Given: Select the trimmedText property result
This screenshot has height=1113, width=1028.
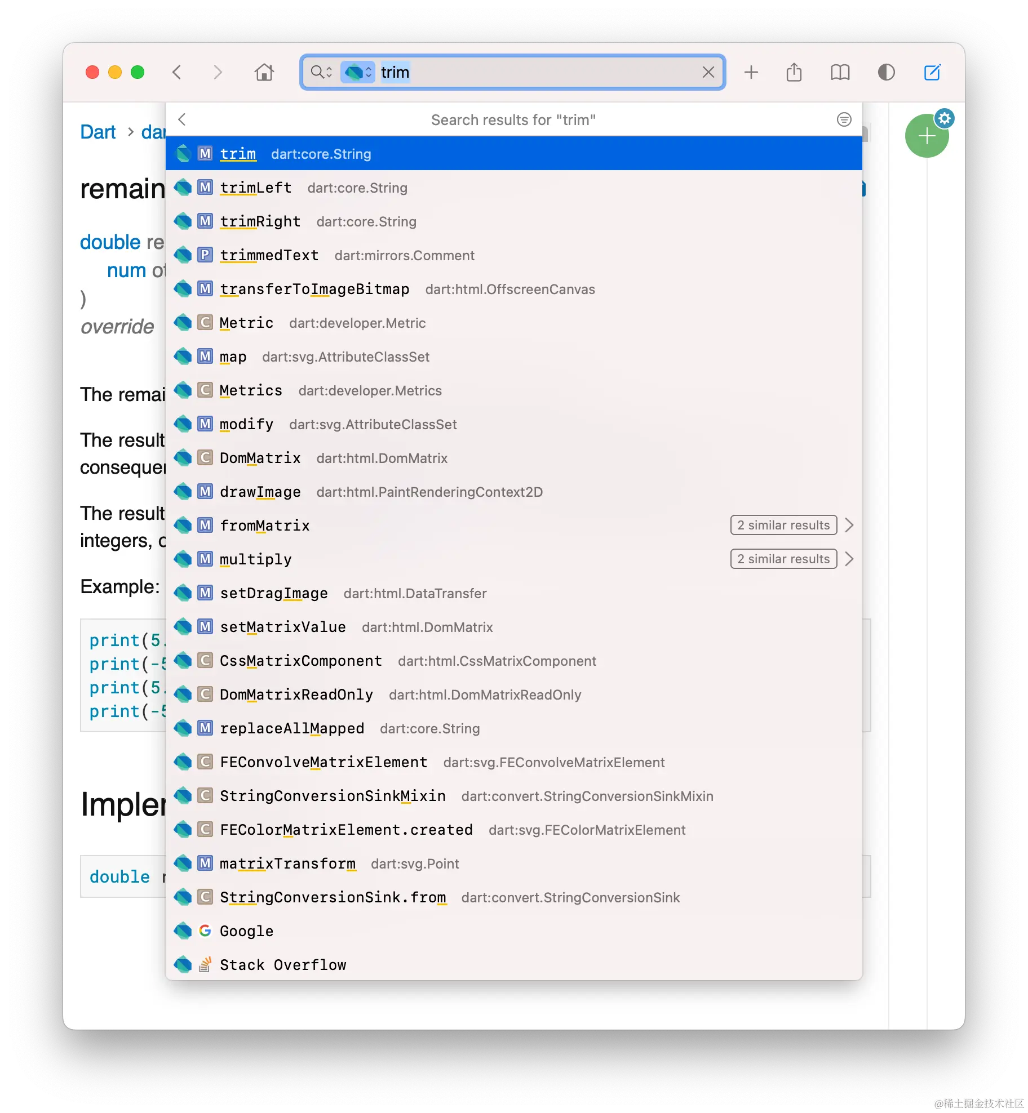Looking at the screenshot, I should pos(513,255).
